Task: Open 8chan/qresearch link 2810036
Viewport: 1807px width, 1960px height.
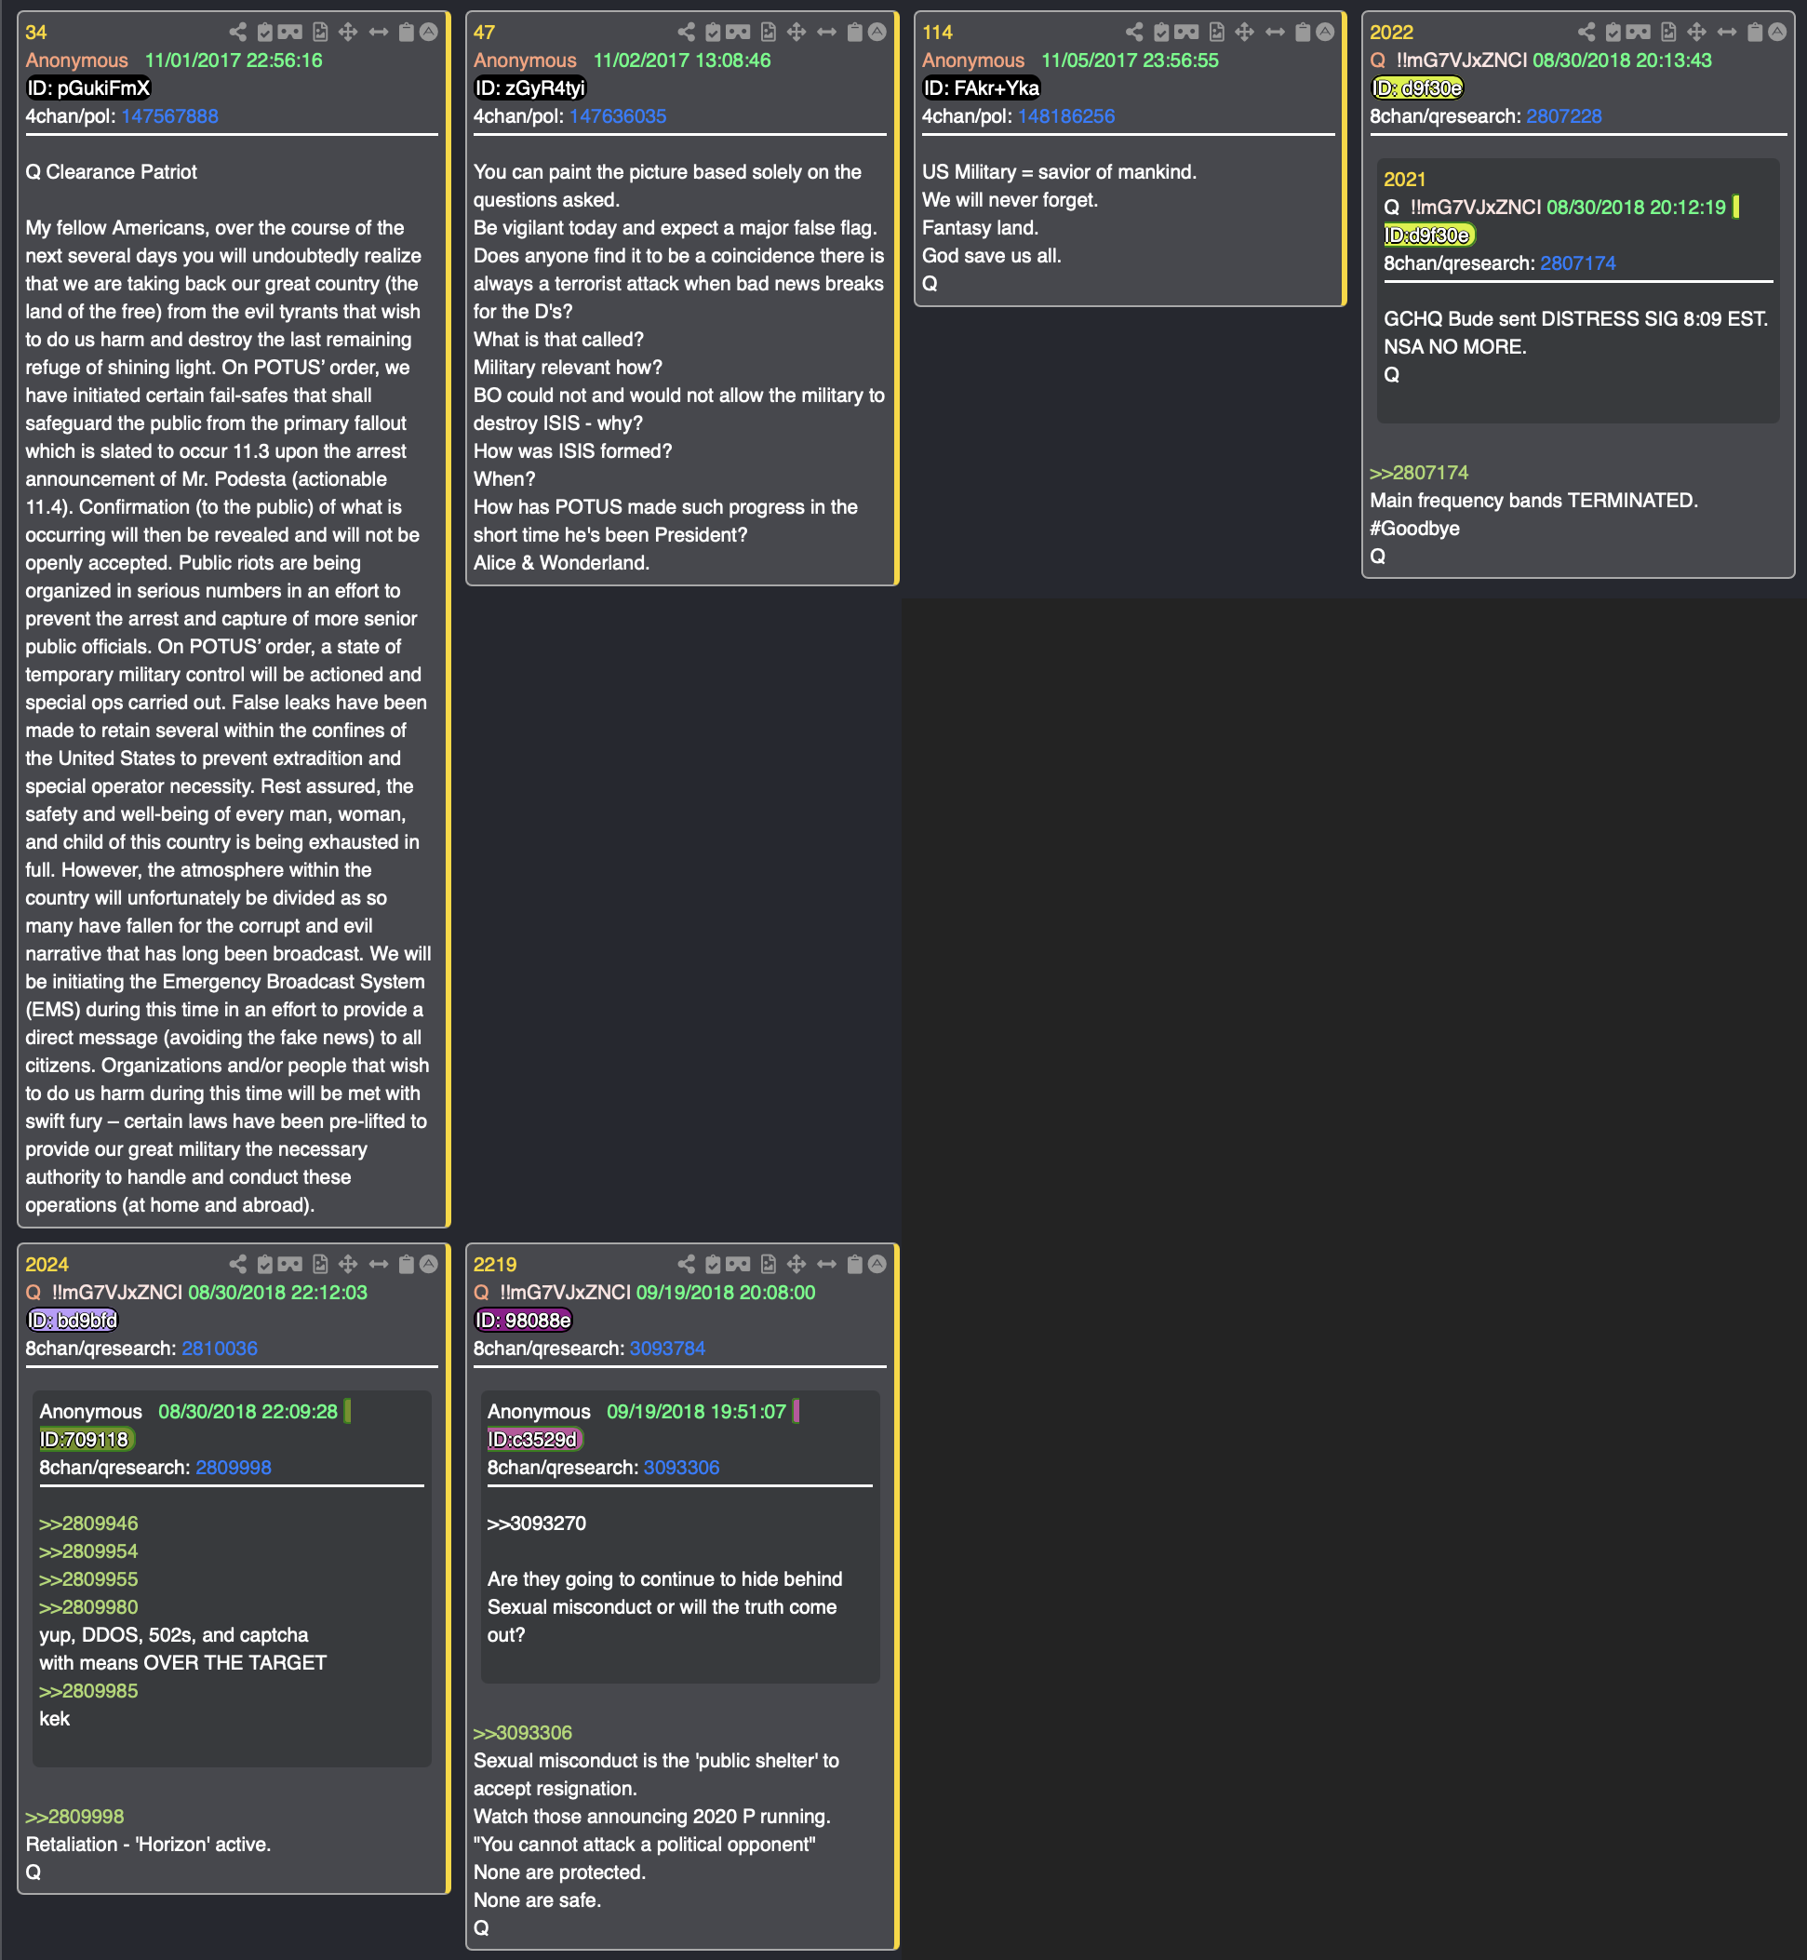Action: tap(220, 1349)
